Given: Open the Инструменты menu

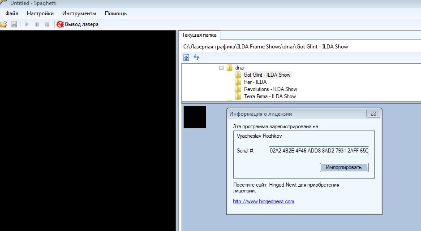Looking at the screenshot, I should click(79, 13).
